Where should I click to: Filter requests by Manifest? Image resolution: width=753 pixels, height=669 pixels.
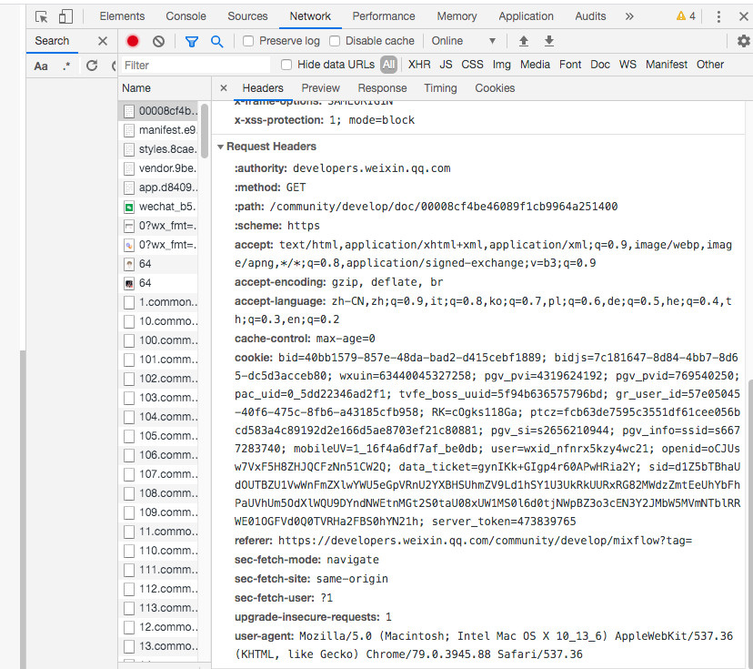click(x=666, y=65)
